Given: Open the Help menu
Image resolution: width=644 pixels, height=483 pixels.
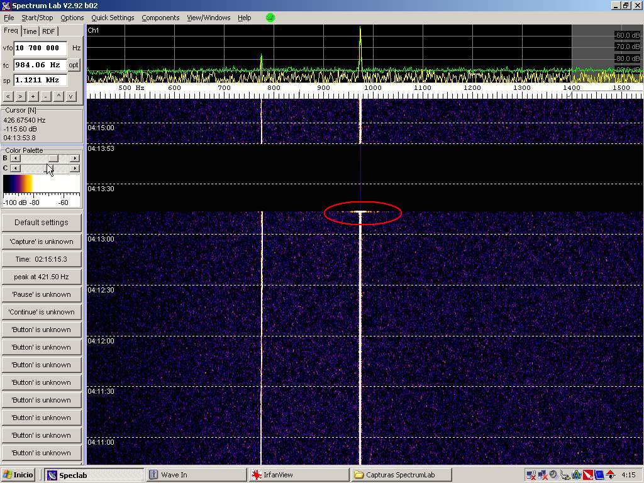Looking at the screenshot, I should click(x=245, y=18).
